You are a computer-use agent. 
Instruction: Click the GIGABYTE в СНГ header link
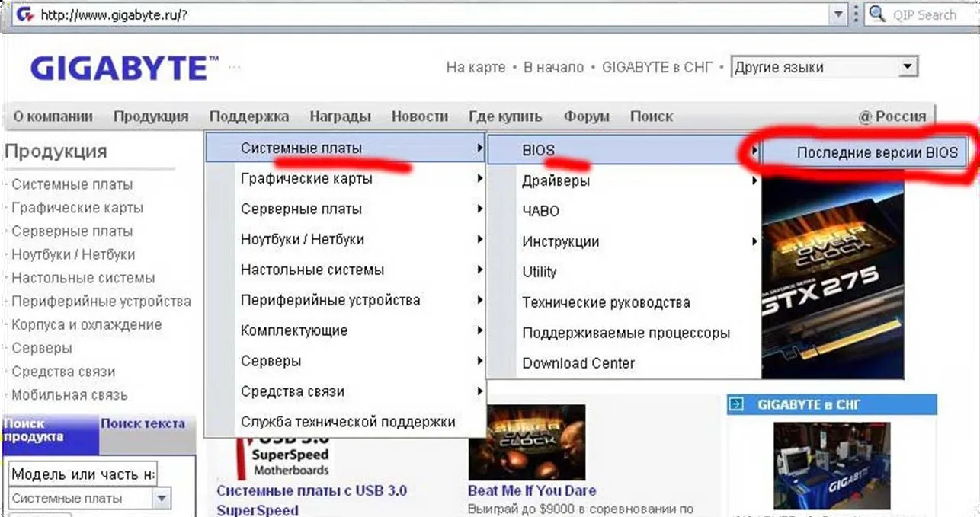click(x=657, y=68)
